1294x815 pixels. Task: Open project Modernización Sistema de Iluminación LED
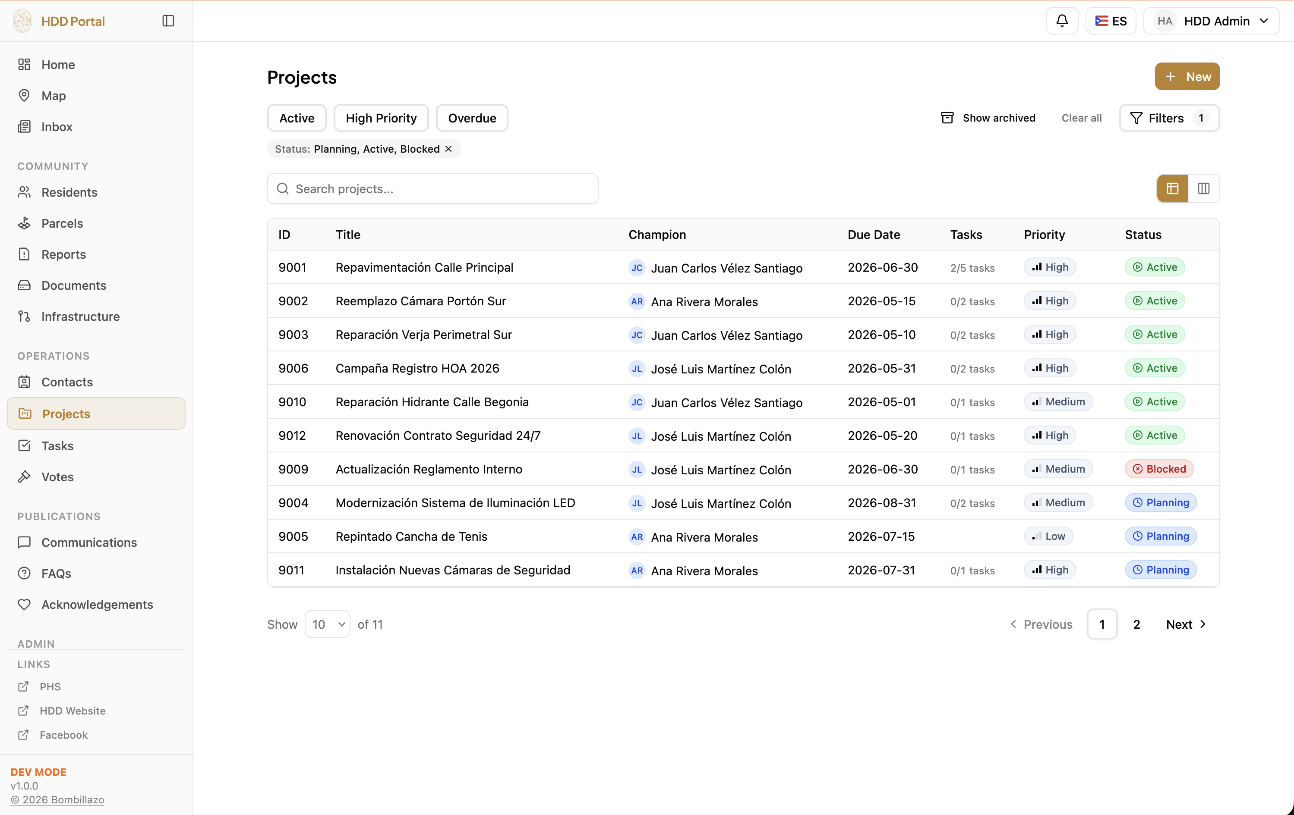[x=455, y=503]
